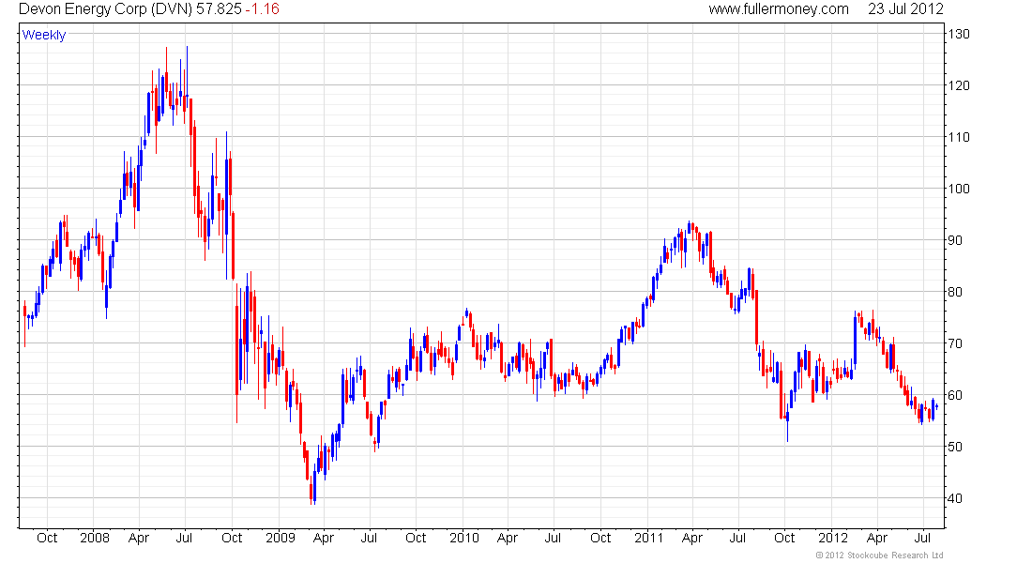
Task: Click the x-axis label 2012
Action: 833,538
